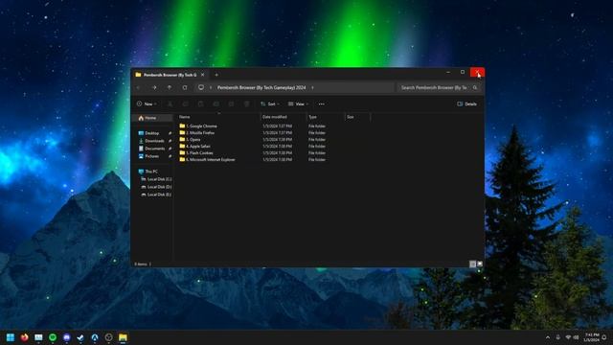Minimize the File Explorer window

[x=448, y=72]
